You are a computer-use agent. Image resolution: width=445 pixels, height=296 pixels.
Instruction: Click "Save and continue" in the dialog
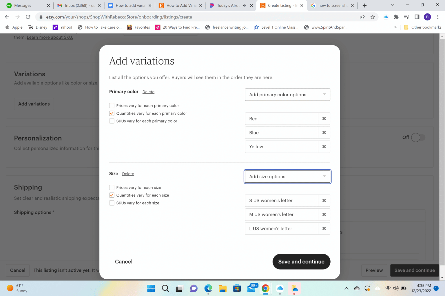301,262
